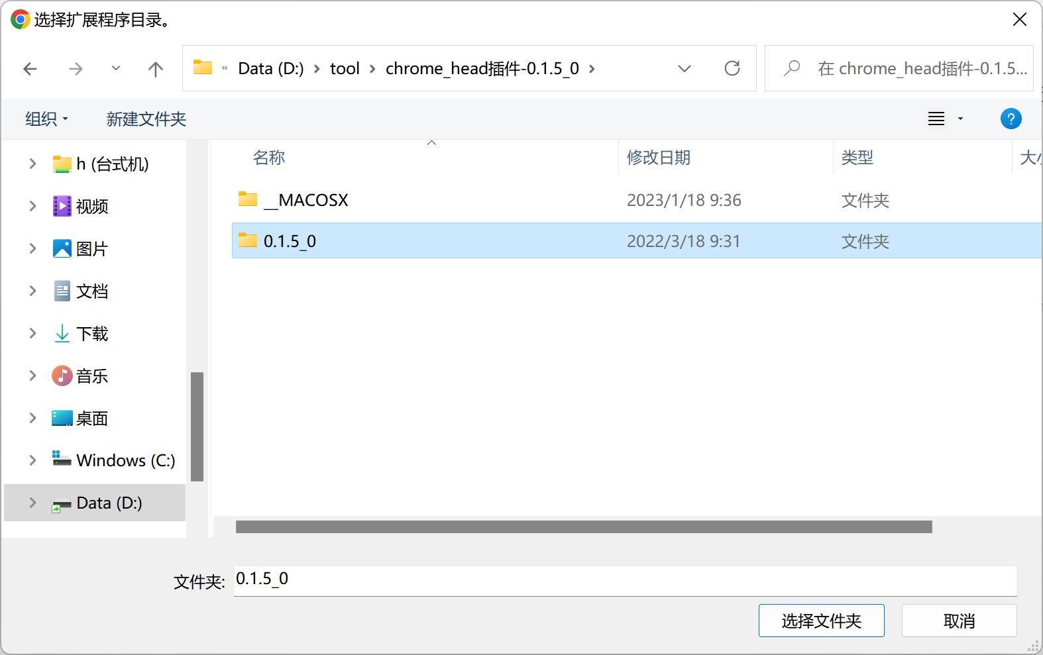Select Windows (C:) drive in sidebar

coord(113,460)
